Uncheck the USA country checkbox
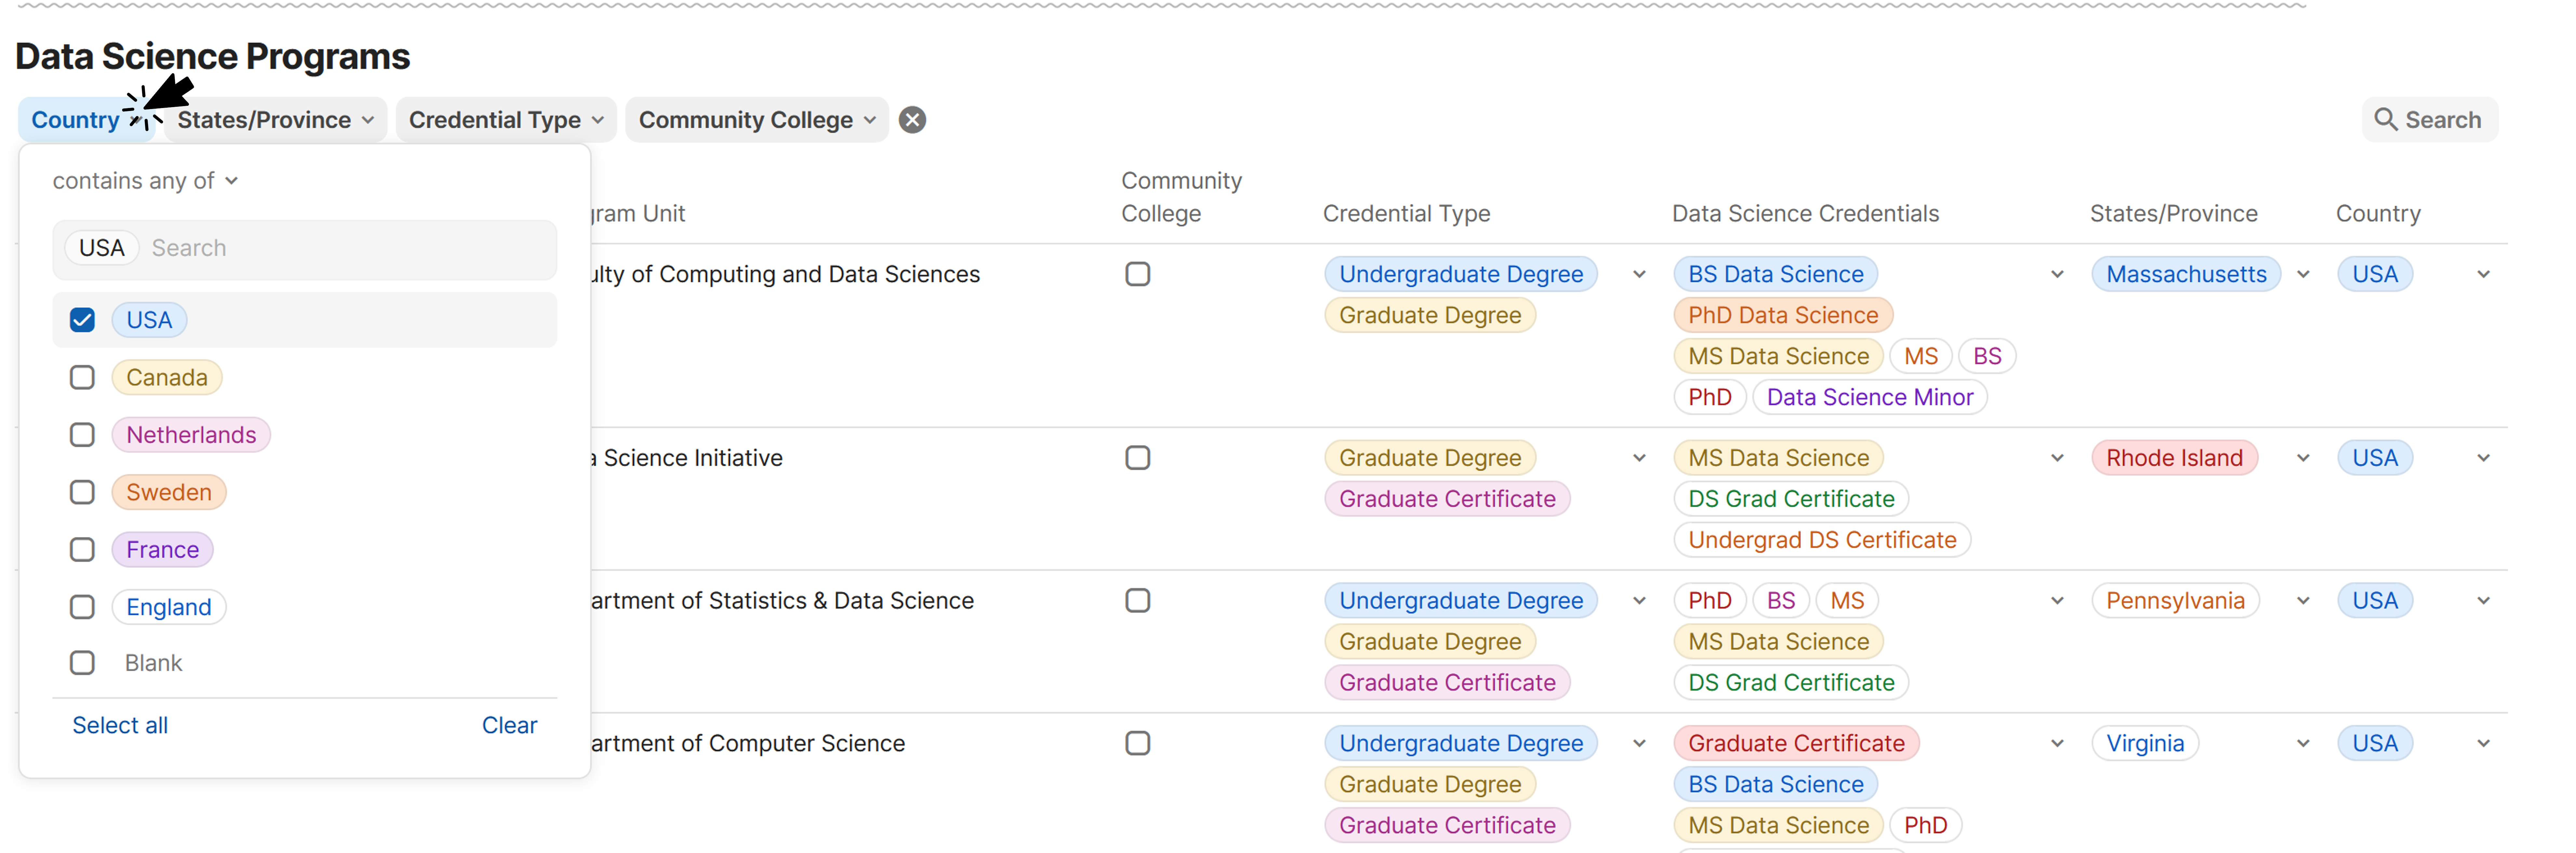2576x853 pixels. [82, 319]
